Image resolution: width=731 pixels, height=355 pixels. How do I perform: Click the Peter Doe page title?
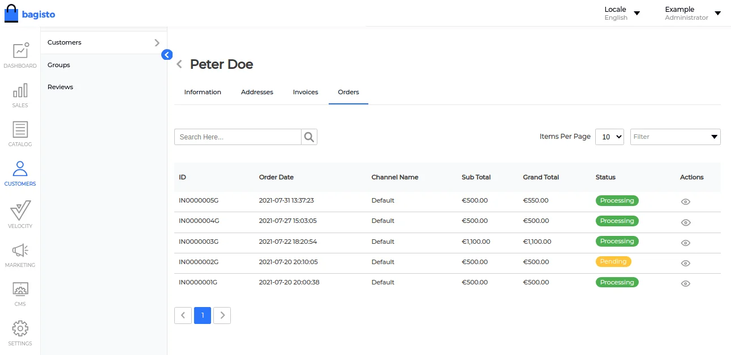221,64
